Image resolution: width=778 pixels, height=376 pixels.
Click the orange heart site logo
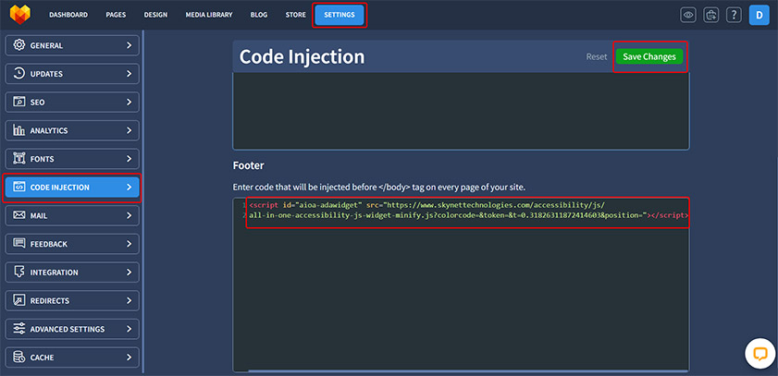click(20, 15)
